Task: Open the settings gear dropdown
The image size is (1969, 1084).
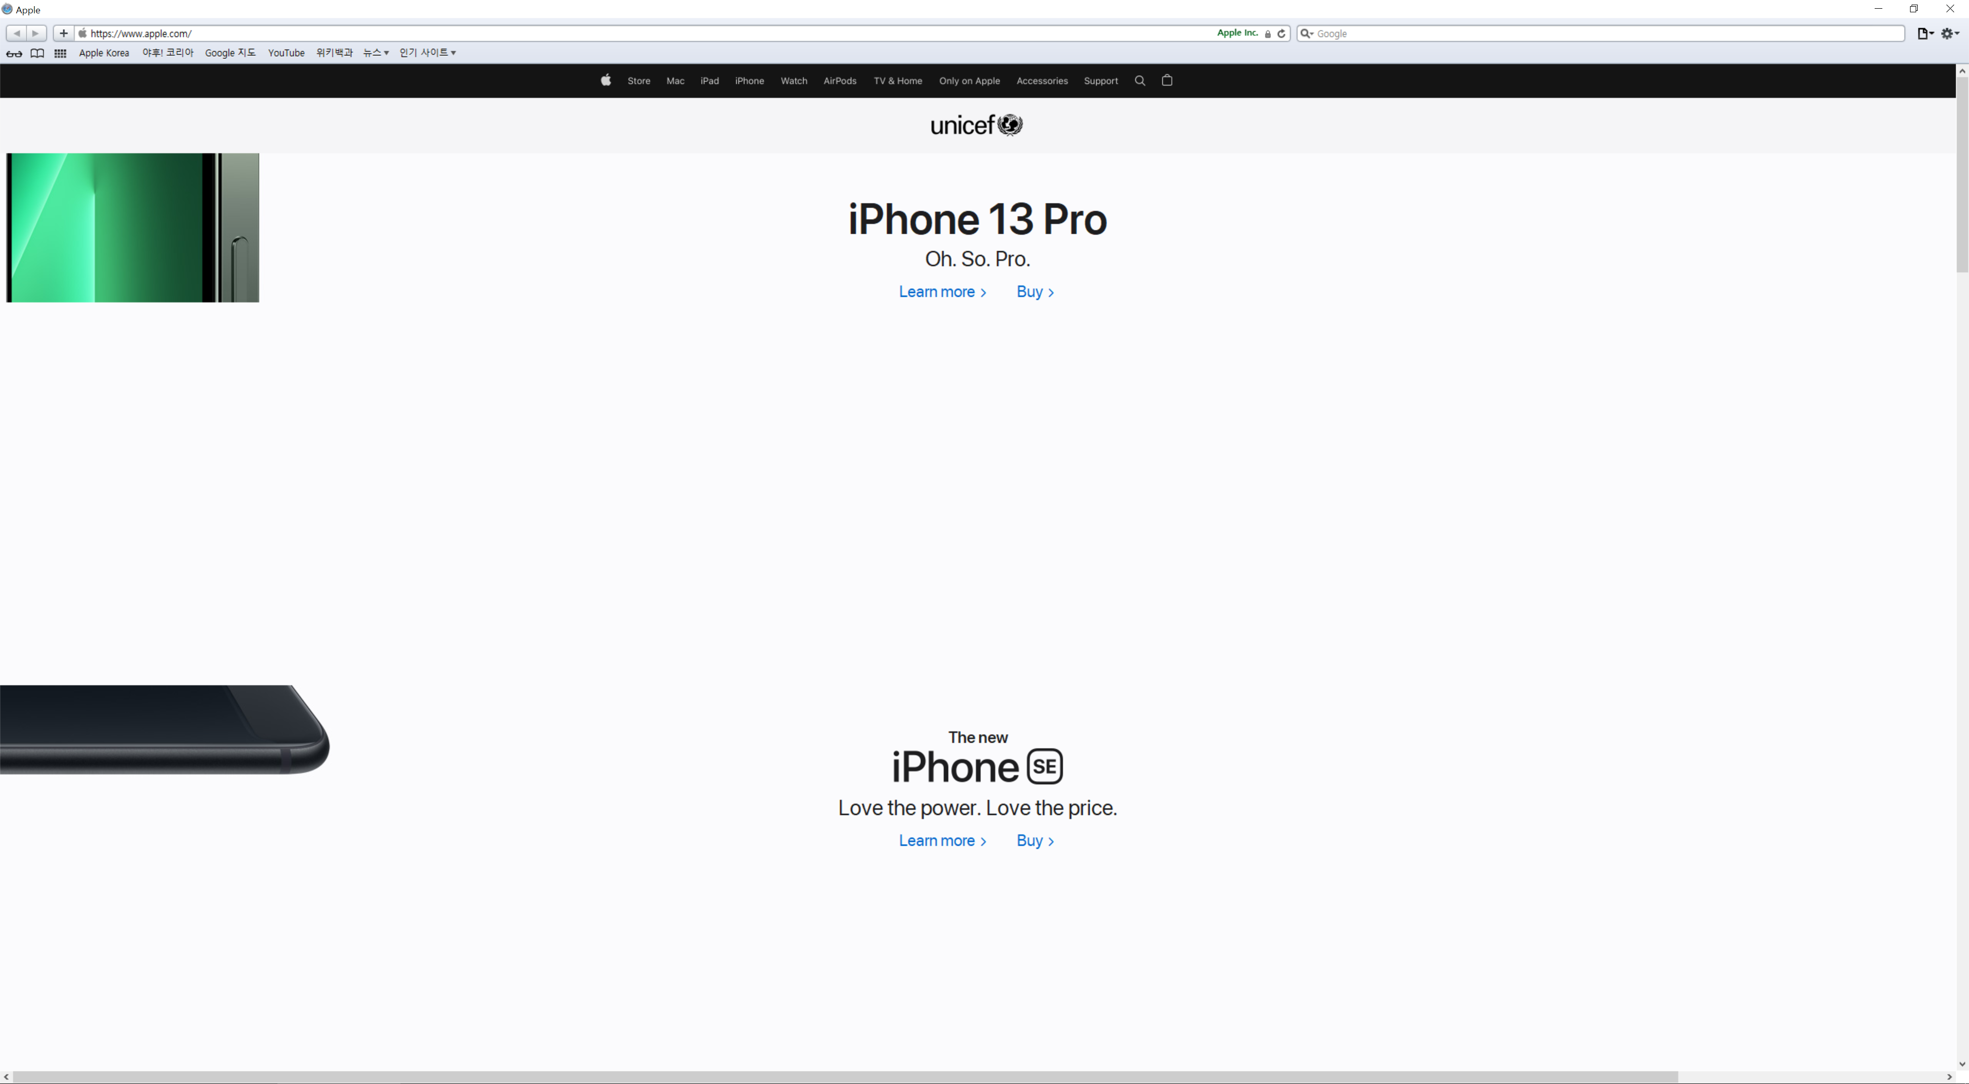Action: coord(1949,34)
